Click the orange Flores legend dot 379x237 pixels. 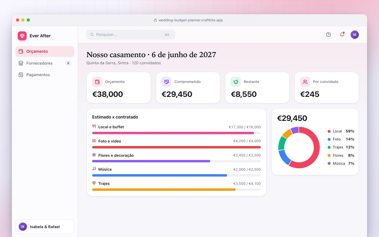click(x=329, y=156)
